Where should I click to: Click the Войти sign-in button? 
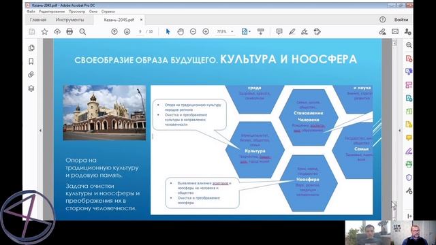pyautogui.click(x=401, y=20)
